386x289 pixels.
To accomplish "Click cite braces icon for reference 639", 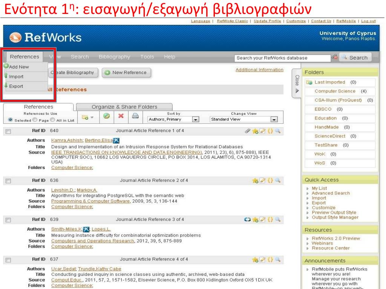I will 270,219.
